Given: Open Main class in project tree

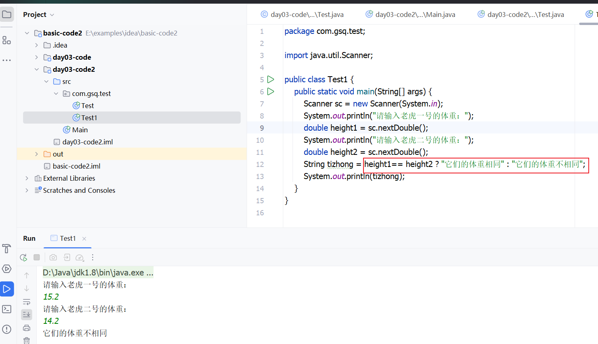Looking at the screenshot, I should tap(80, 130).
